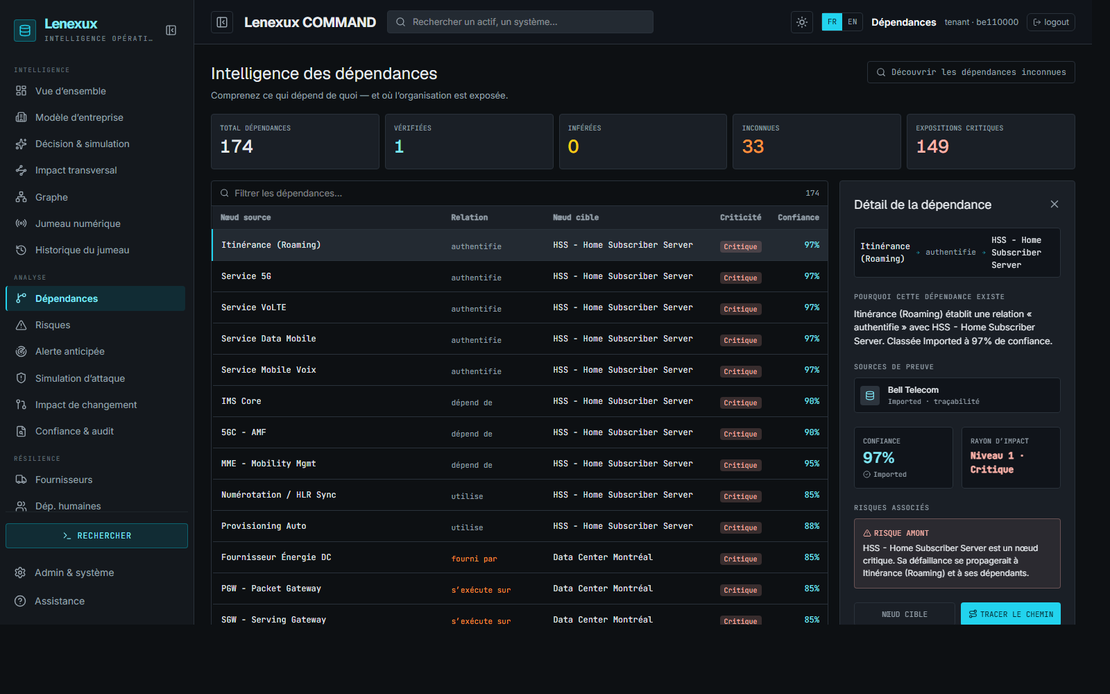Sort by the Confiance column header
This screenshot has width=1110, height=694.
click(799, 217)
